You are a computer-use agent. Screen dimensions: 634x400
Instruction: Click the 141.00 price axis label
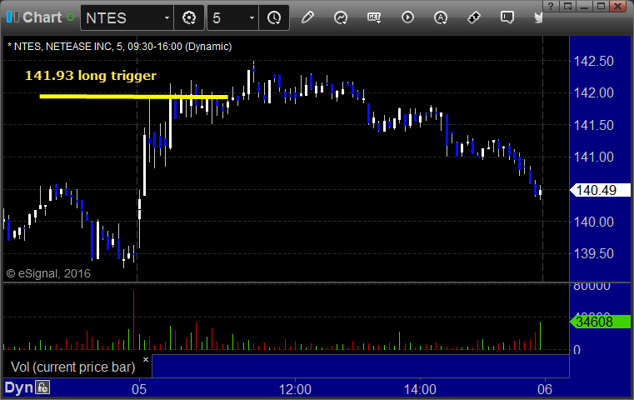pos(593,157)
